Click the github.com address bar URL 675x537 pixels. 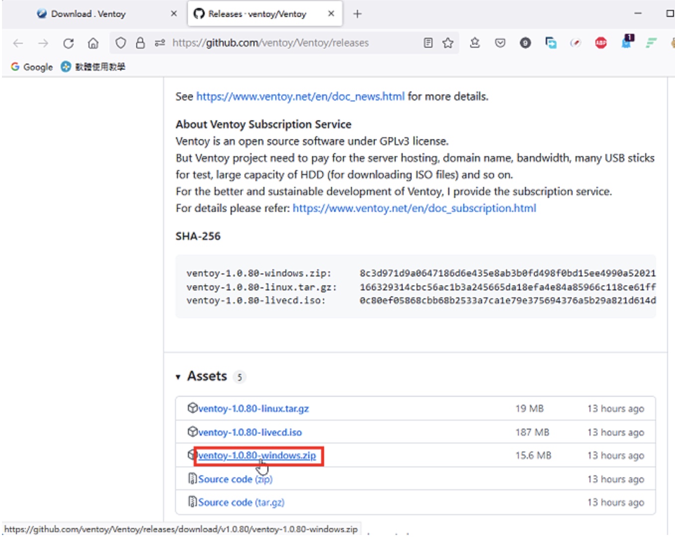[270, 43]
